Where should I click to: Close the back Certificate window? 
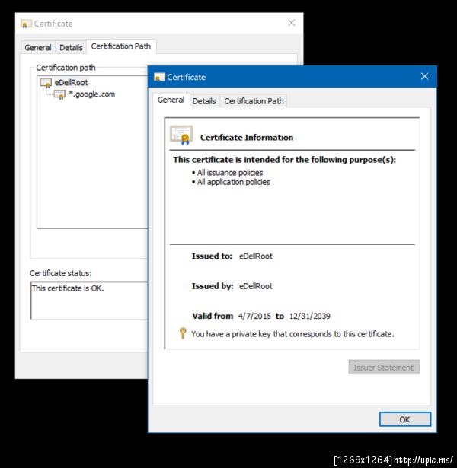point(291,24)
